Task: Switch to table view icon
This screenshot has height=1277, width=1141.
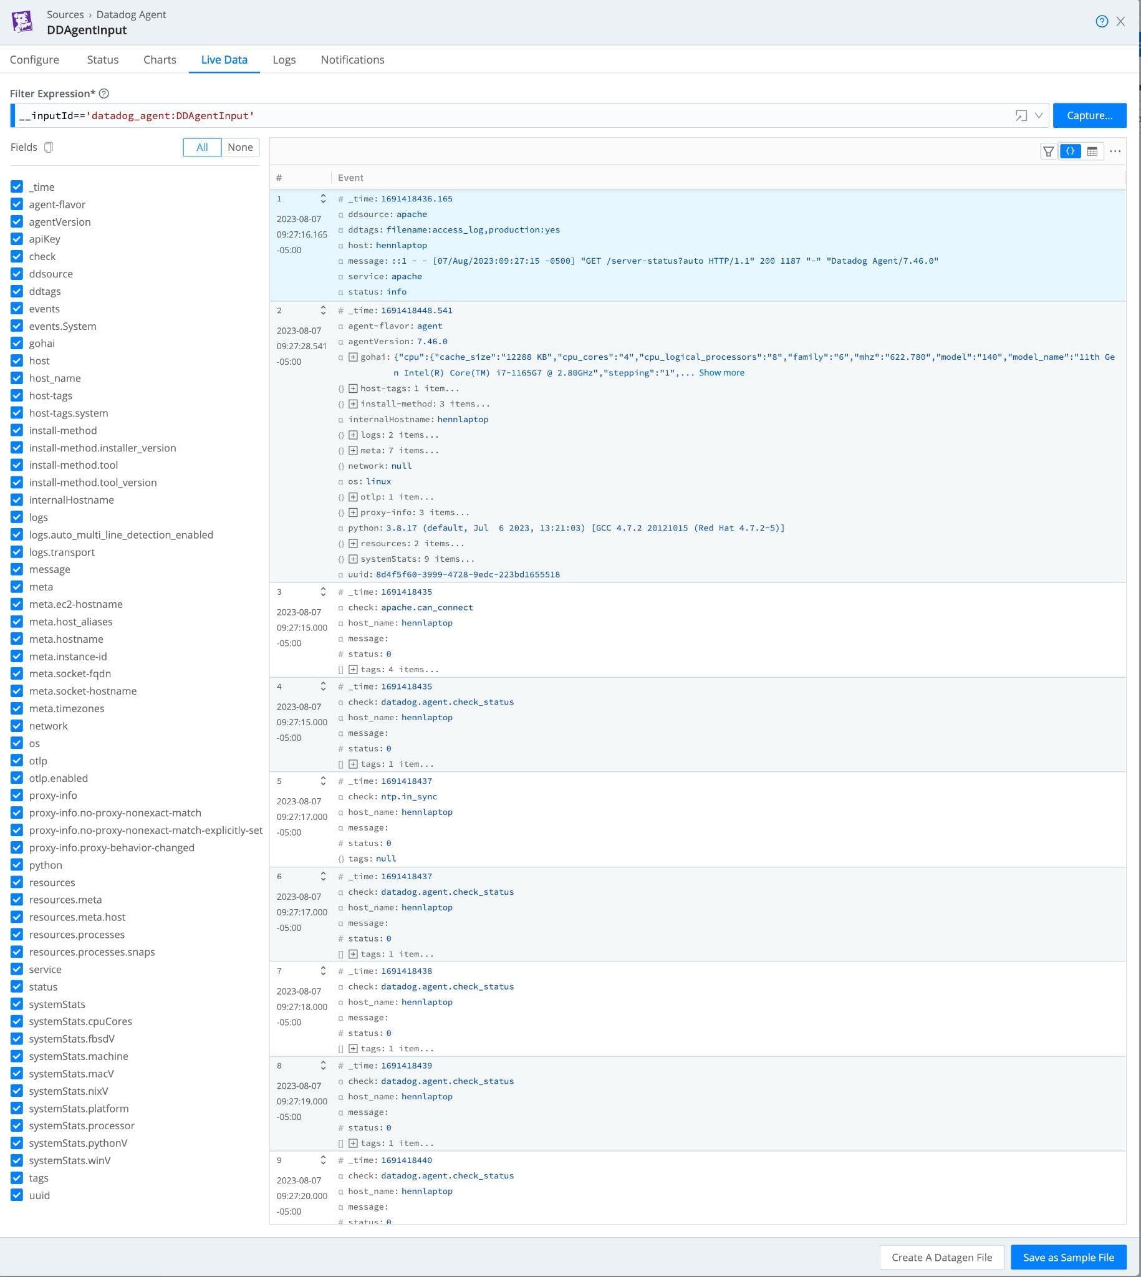Action: pyautogui.click(x=1092, y=151)
